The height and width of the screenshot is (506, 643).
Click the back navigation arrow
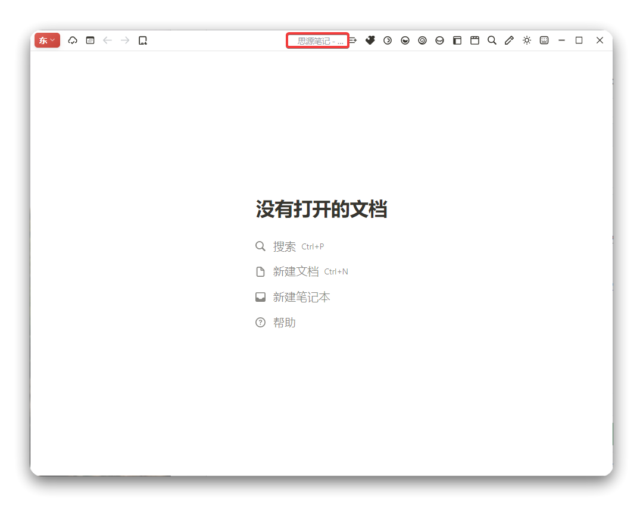pos(108,40)
